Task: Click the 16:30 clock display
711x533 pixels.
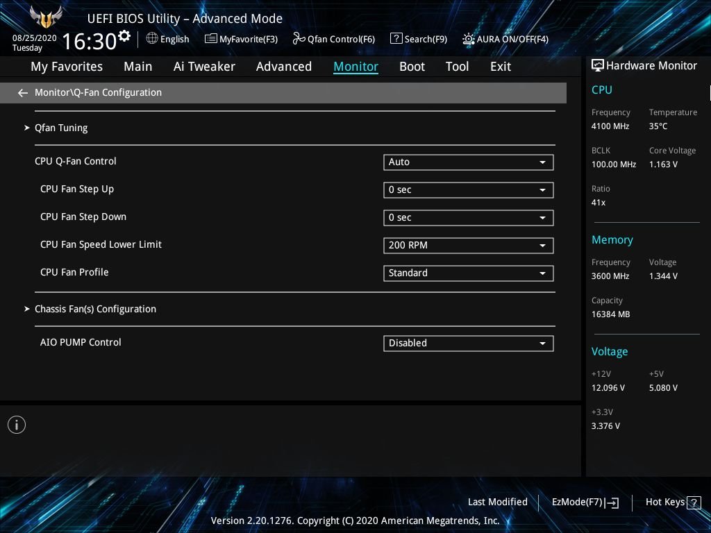Action: [x=90, y=41]
